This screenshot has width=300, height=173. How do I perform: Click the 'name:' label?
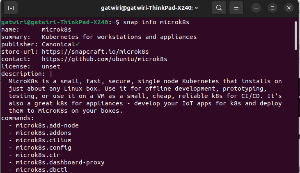coord(10,30)
